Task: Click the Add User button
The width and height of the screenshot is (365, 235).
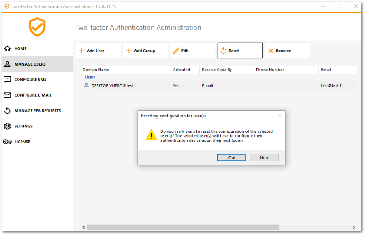Action: point(98,51)
